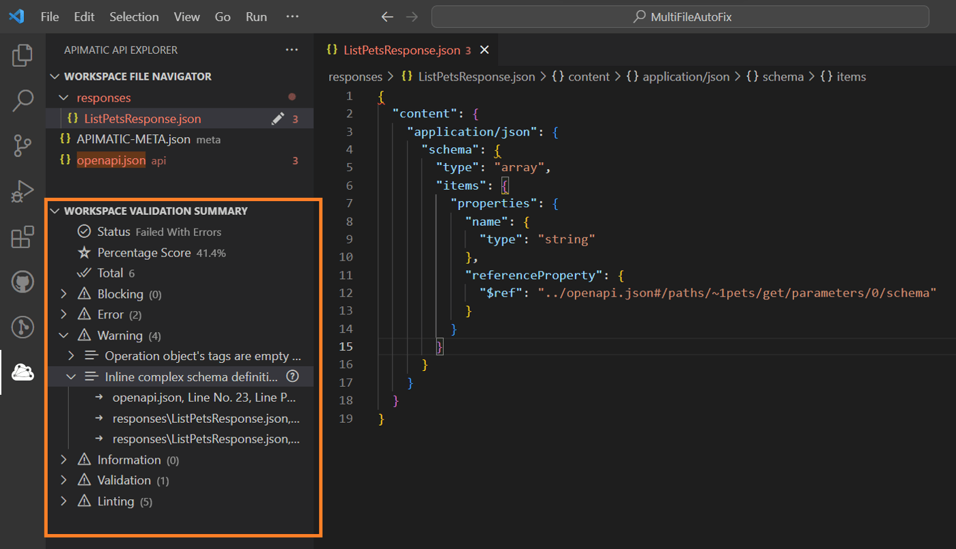Open the Search view in activity bar

pyautogui.click(x=23, y=100)
